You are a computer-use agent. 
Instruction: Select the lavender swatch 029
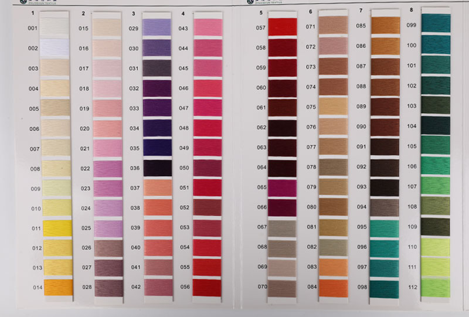point(157,28)
